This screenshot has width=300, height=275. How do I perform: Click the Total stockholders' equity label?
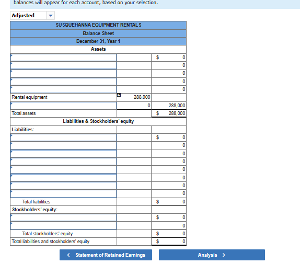point(47,234)
